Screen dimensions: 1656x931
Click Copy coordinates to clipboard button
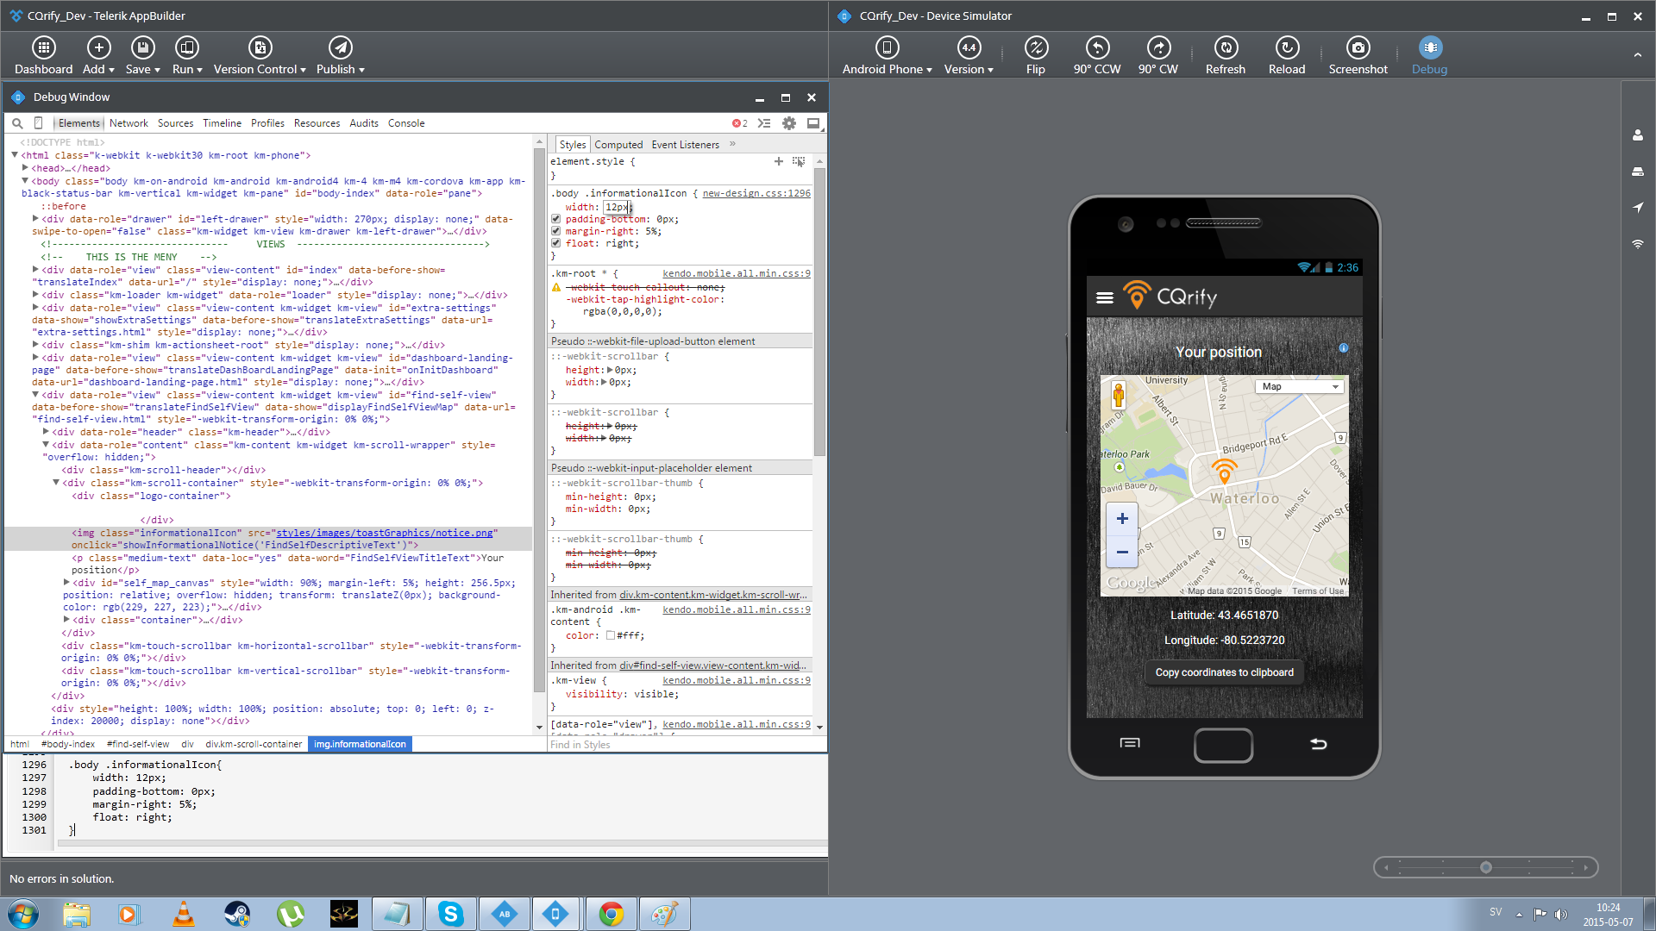pyautogui.click(x=1224, y=672)
